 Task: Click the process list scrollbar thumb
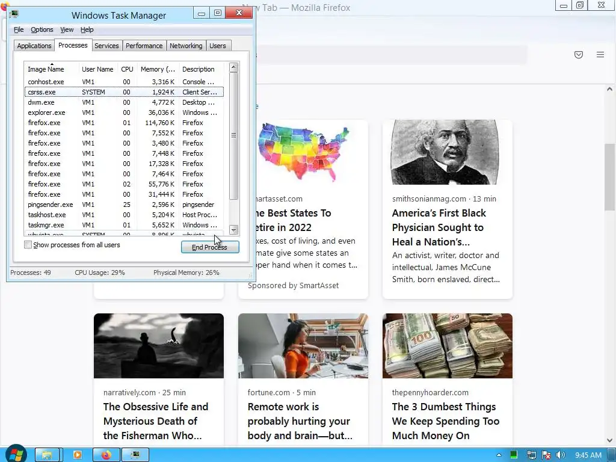point(233,135)
